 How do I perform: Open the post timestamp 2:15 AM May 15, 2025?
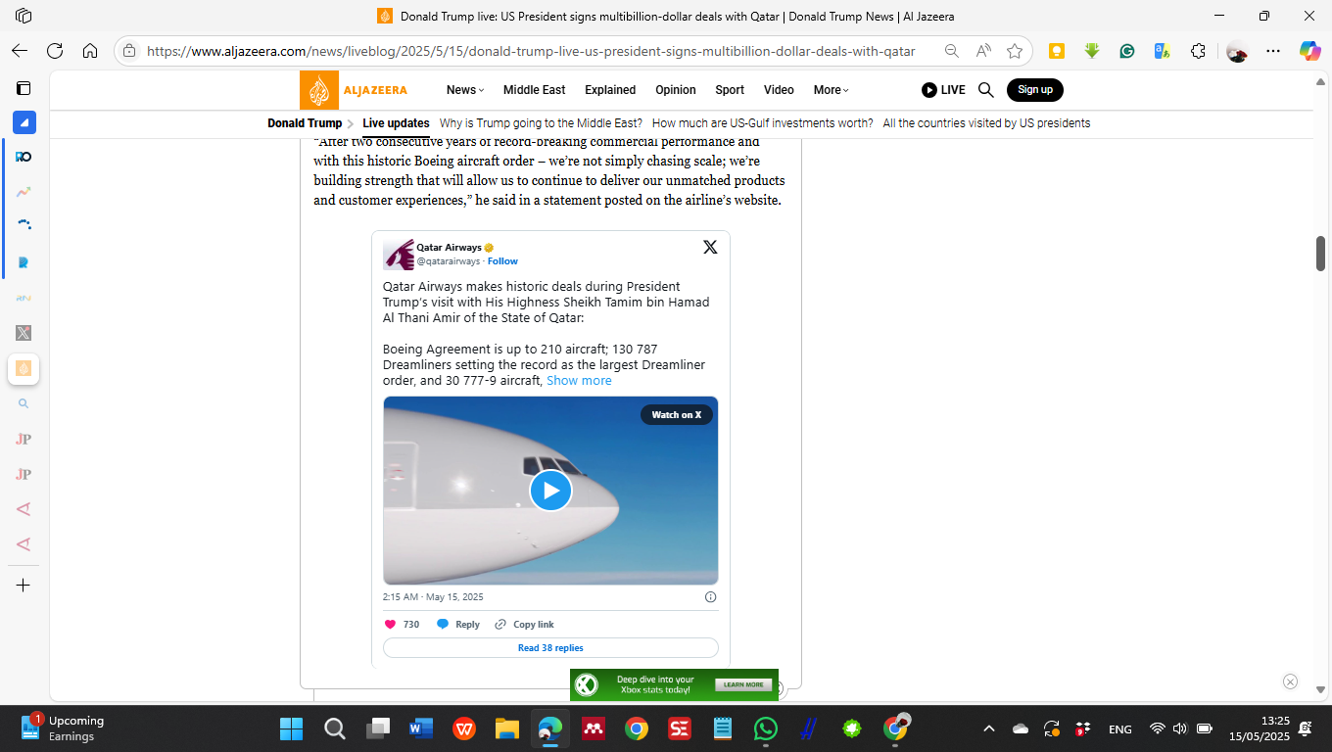pyautogui.click(x=433, y=597)
